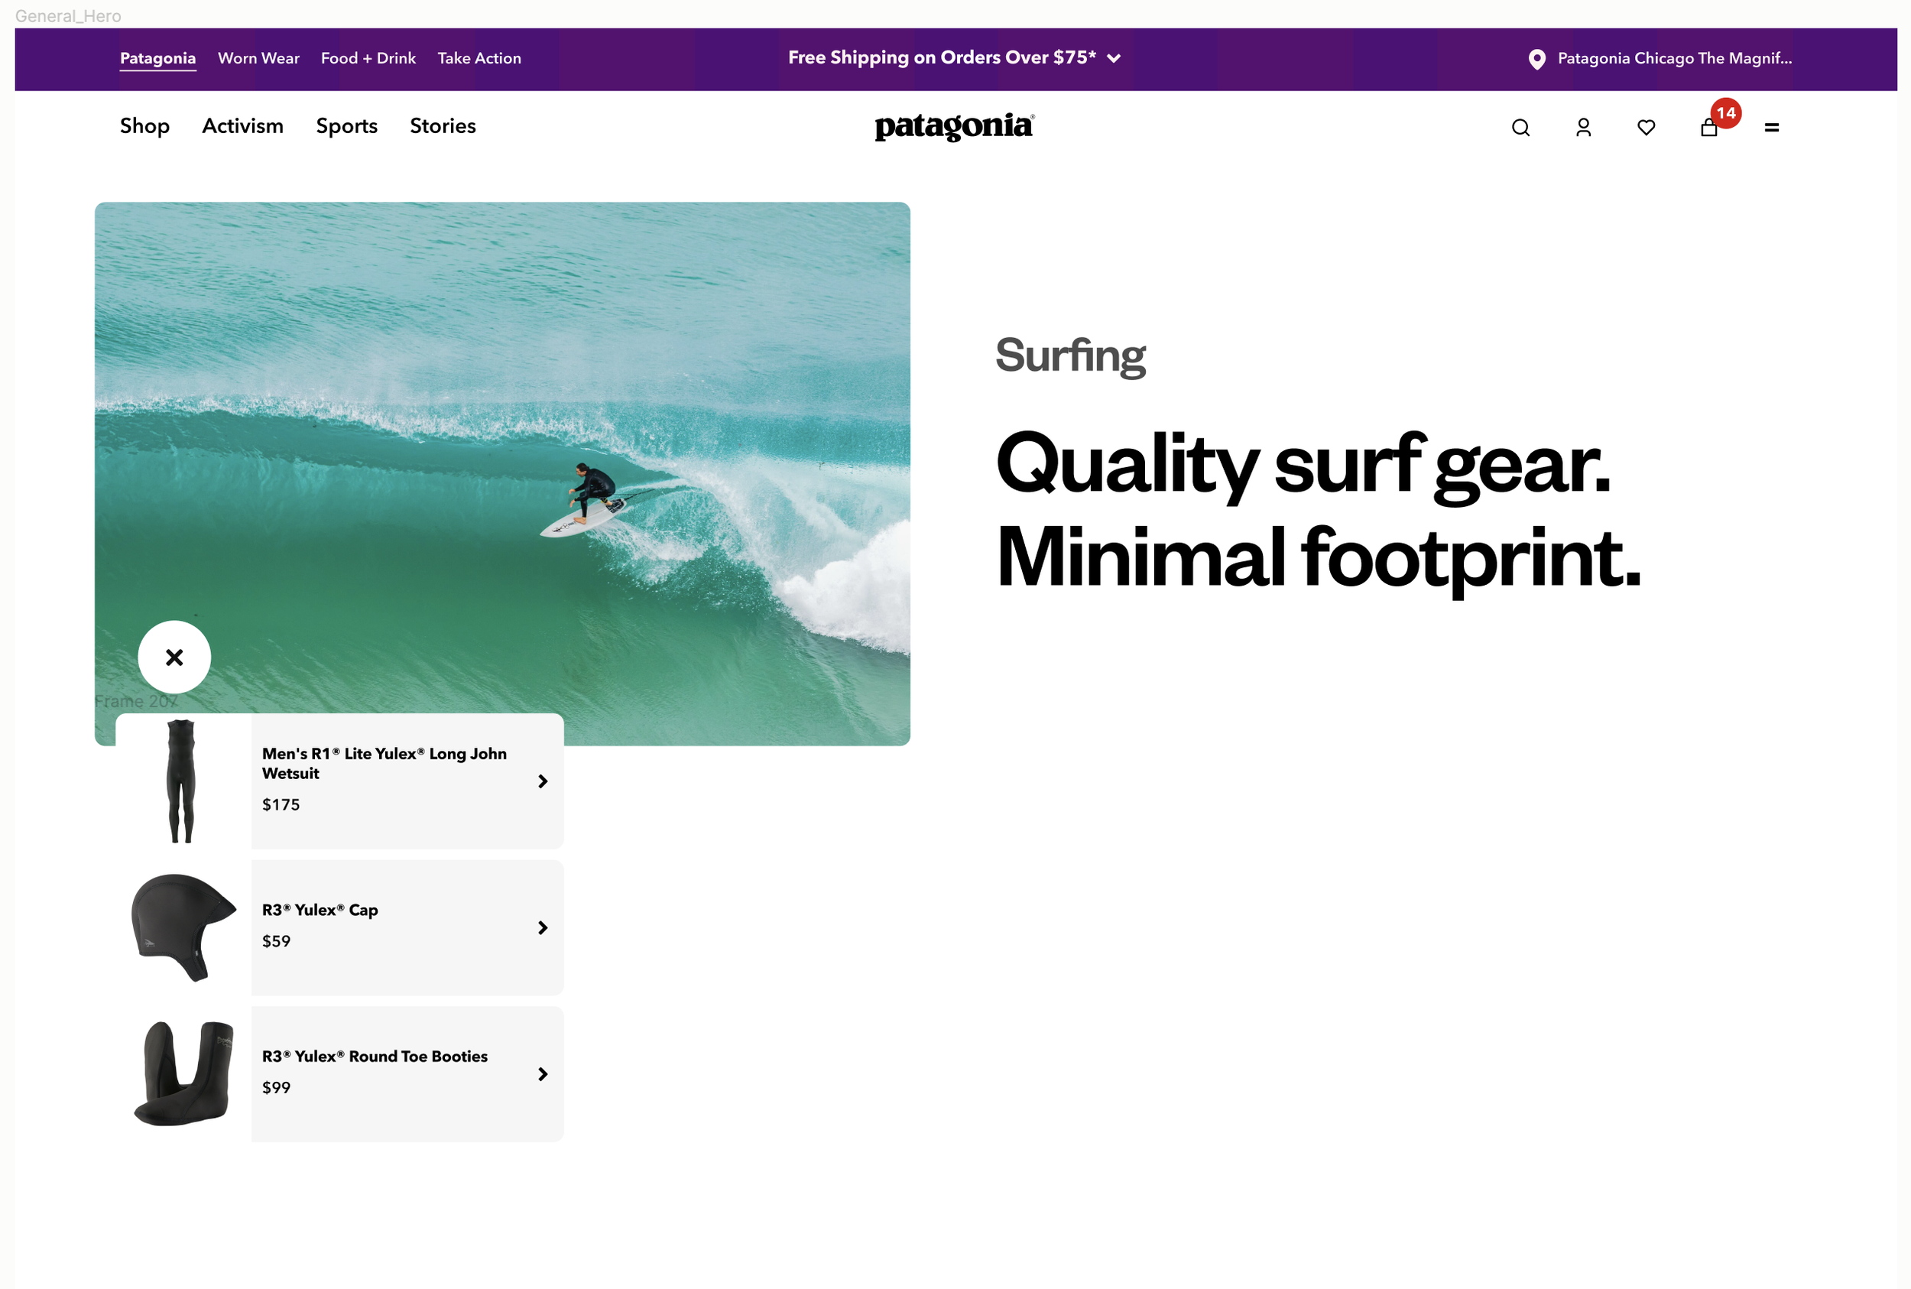Click the store location pin icon
The height and width of the screenshot is (1289, 1911).
click(1536, 59)
